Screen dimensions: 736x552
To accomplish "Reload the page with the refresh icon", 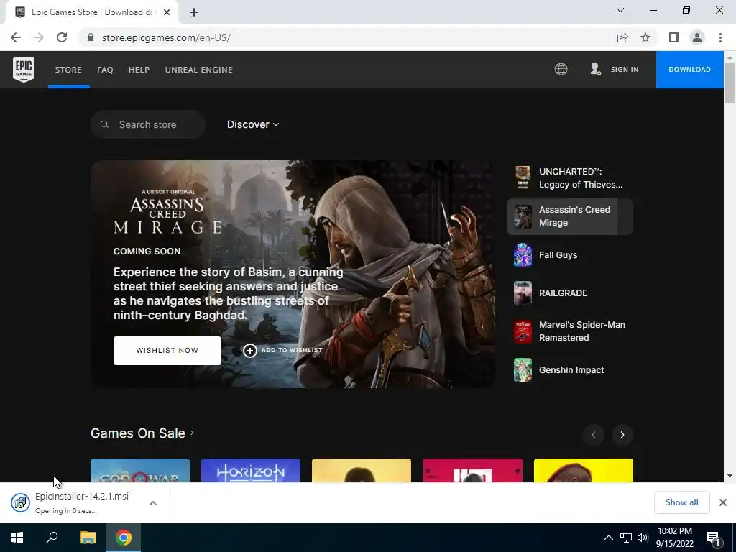I will click(x=62, y=37).
